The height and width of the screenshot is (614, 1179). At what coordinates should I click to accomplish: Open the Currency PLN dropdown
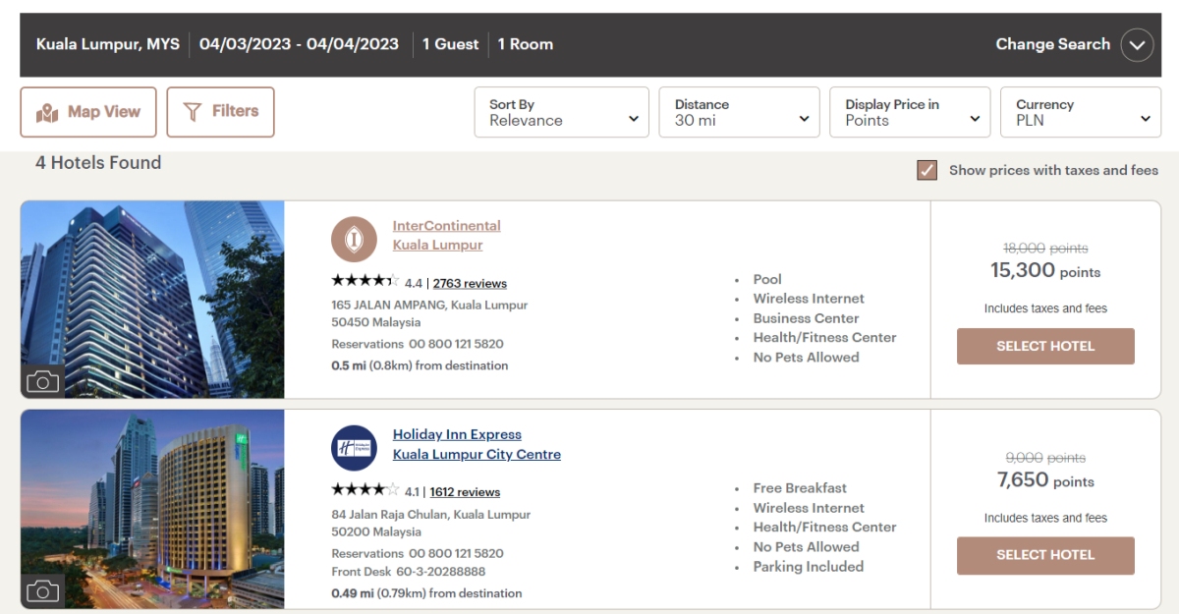(1081, 112)
